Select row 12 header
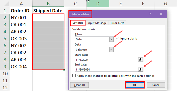177x91 pixels. click(5, 87)
